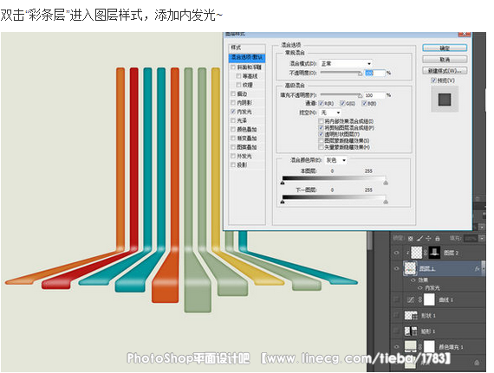Image resolution: width=494 pixels, height=373 pixels.
Task: Select the black layer mask of 图层 2
Action: pos(434,253)
